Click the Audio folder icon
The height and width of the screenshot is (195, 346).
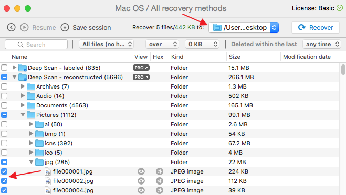[x=31, y=96]
